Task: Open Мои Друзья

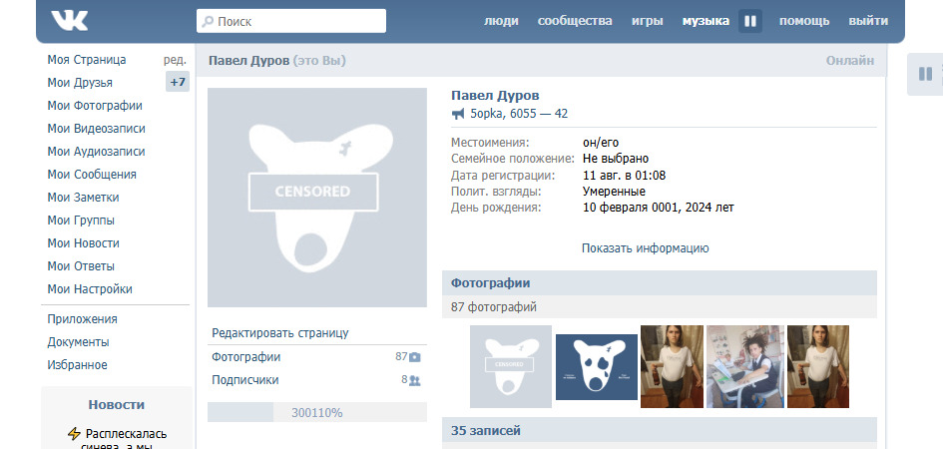Action: [80, 83]
